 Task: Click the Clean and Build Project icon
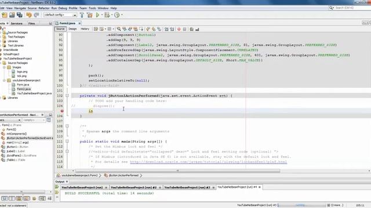pos(90,15)
